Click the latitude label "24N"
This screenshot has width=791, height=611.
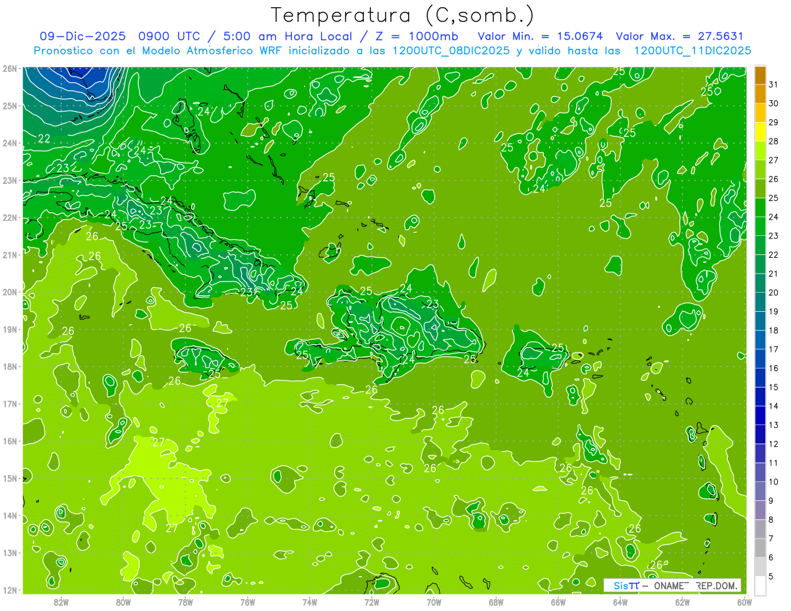pyautogui.click(x=10, y=143)
